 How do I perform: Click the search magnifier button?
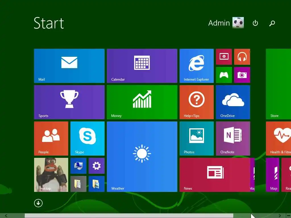(272, 23)
